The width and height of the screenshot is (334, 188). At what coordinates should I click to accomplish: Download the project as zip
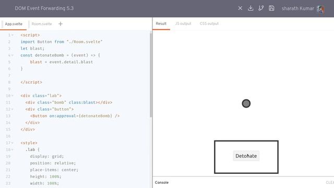click(x=250, y=8)
